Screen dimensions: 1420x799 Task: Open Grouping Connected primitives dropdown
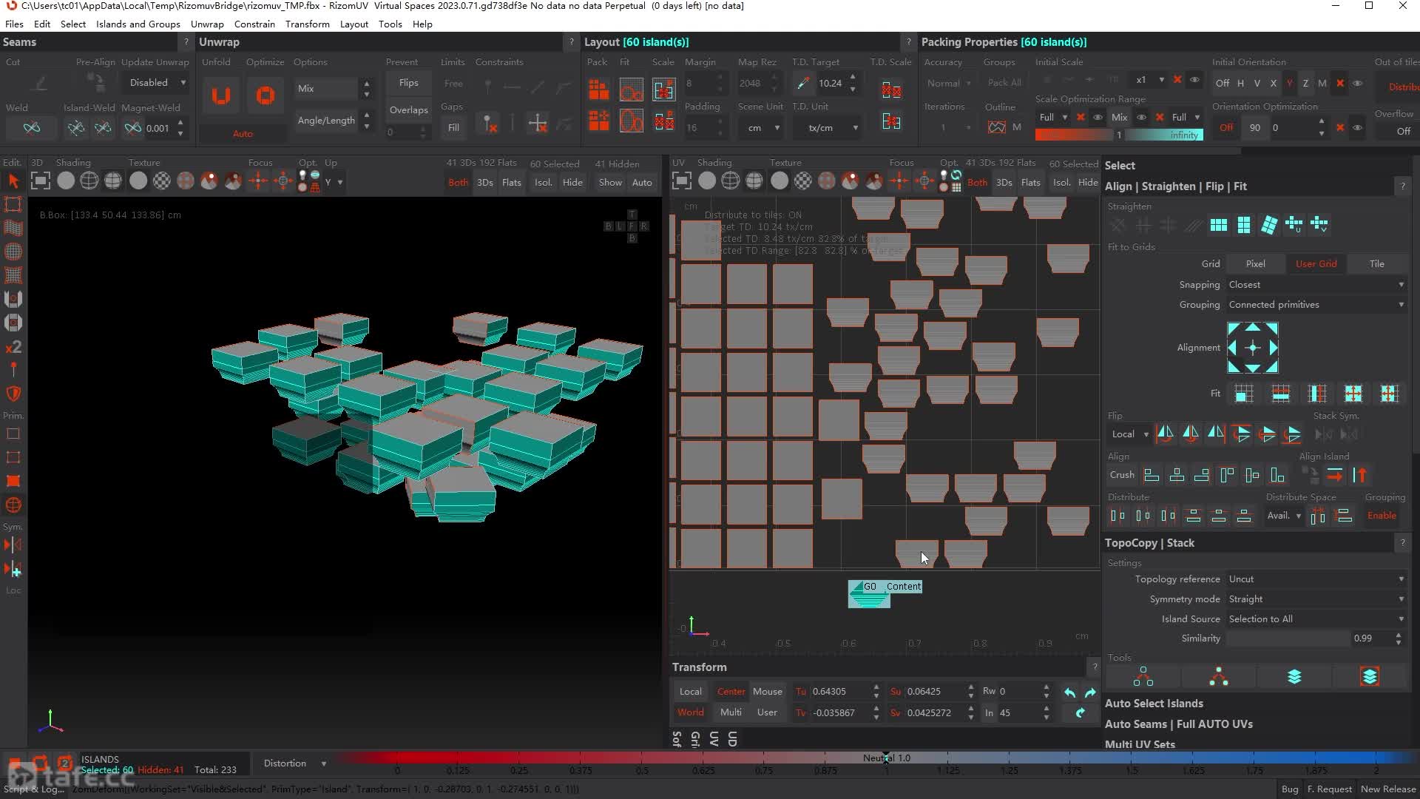tap(1316, 305)
